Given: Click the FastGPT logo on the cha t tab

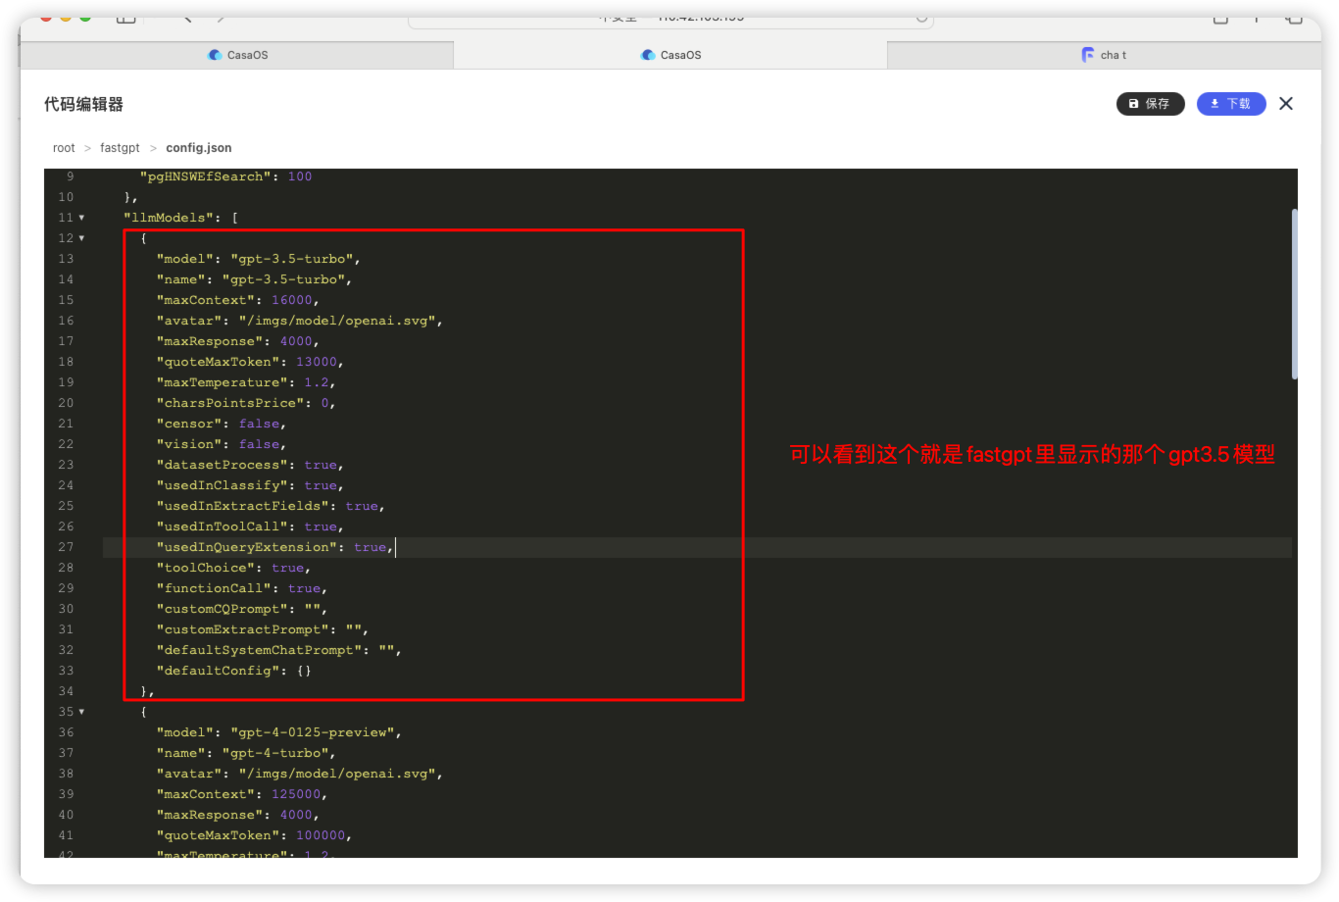Looking at the screenshot, I should point(1089,55).
